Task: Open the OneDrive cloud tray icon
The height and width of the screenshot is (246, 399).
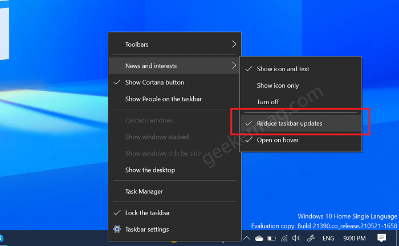Action: pyautogui.click(x=259, y=238)
